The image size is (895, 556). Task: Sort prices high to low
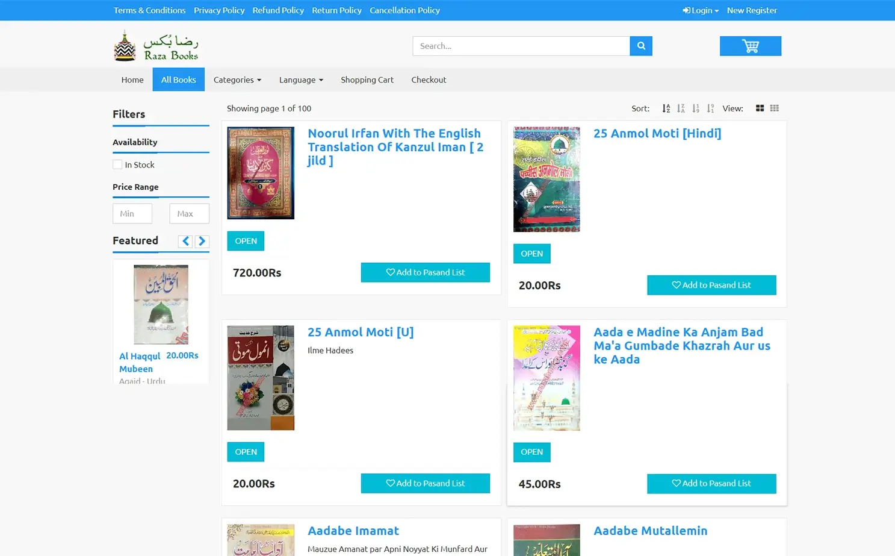[710, 108]
